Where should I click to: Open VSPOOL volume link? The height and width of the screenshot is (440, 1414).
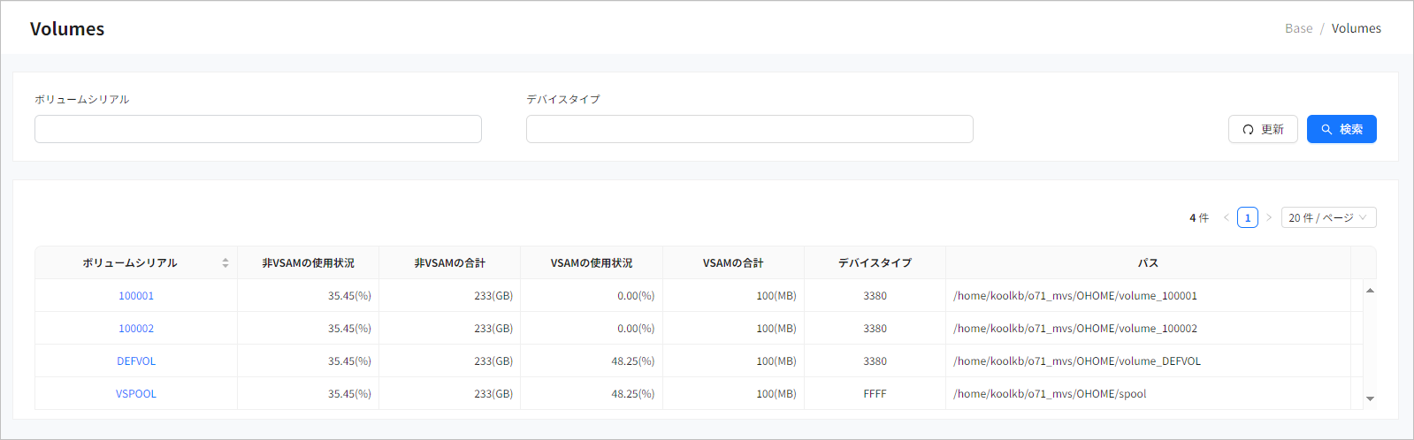click(x=136, y=394)
